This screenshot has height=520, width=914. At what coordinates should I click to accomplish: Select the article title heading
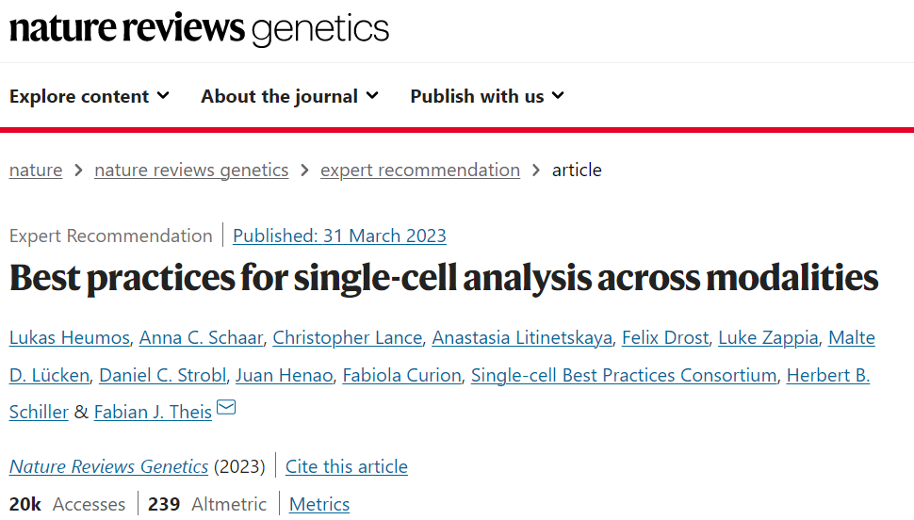[444, 279]
